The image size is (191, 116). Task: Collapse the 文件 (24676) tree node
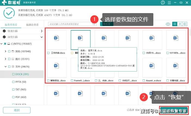5,67
